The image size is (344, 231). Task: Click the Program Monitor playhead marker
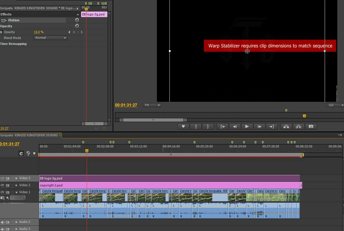coord(304,116)
